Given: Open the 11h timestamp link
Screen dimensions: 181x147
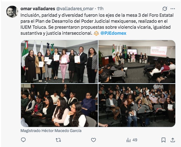Looking at the screenshot, I should coord(100,9).
